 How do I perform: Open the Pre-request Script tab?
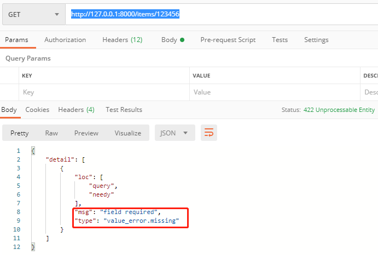pyautogui.click(x=228, y=40)
